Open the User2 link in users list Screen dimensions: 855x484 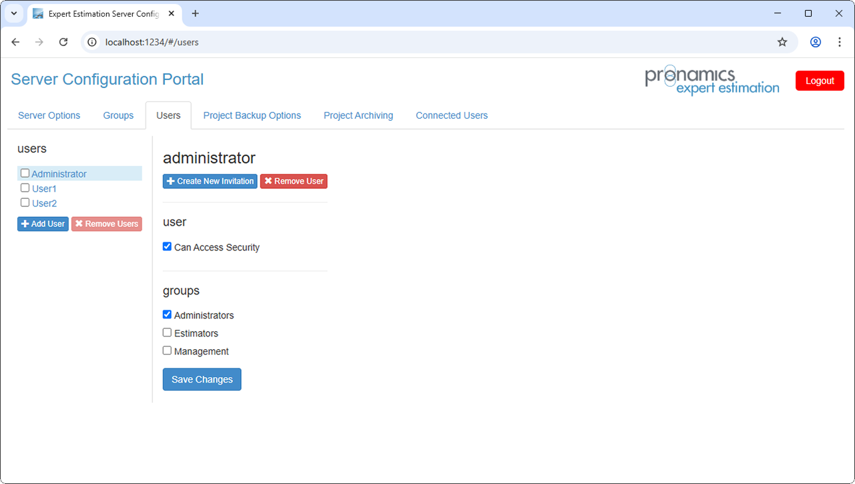coord(44,204)
